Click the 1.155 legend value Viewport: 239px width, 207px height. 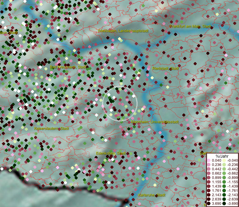pyautogui.click(x=216, y=182)
